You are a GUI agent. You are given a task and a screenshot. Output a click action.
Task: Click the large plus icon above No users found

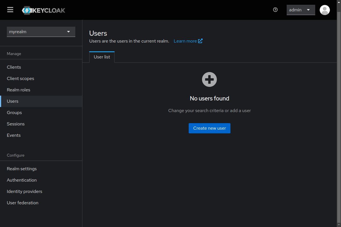click(x=209, y=79)
